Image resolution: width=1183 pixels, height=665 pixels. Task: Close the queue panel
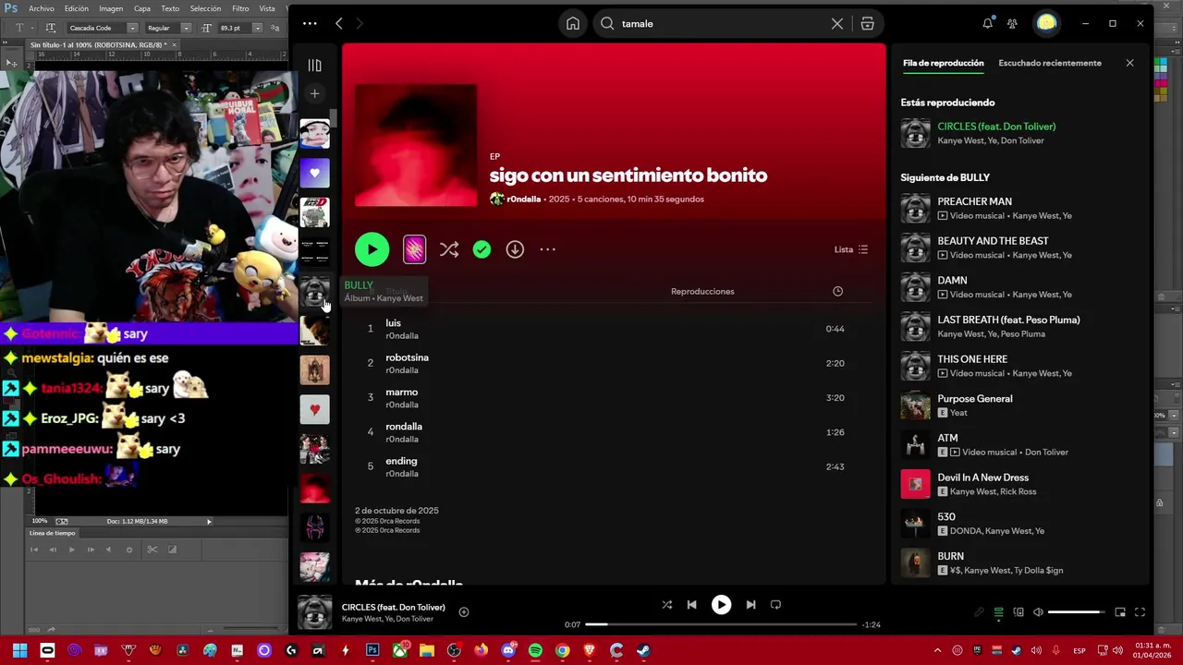tap(1129, 63)
